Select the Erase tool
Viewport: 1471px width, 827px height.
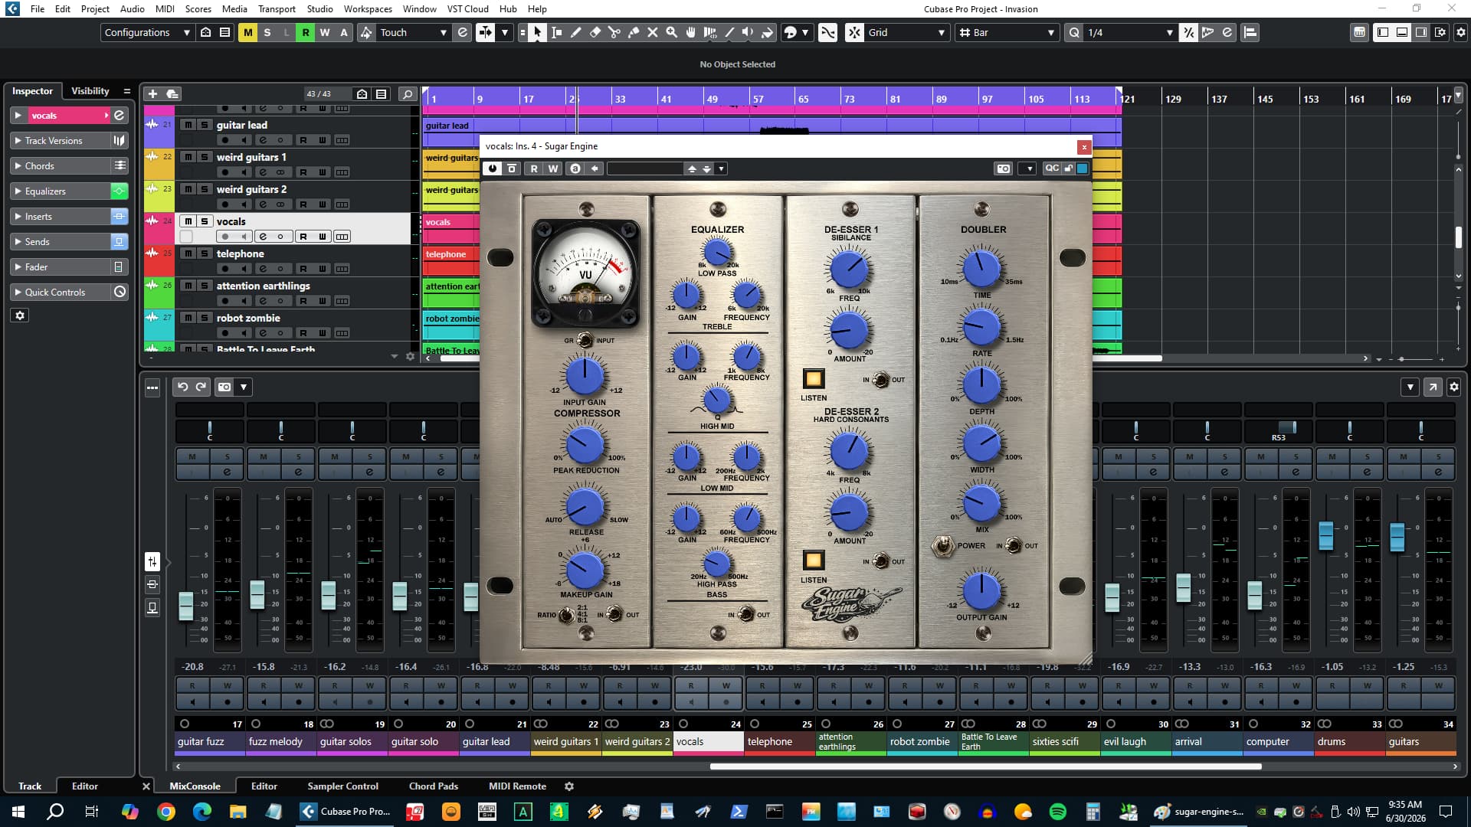595,32
